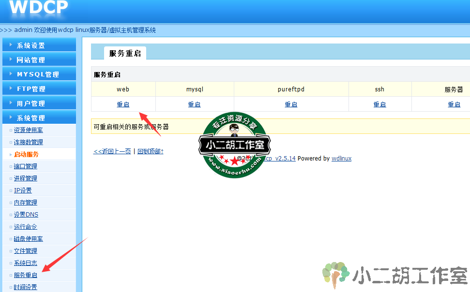Go to 端口管理 page
Screen dimensions: 470x292
click(x=26, y=166)
